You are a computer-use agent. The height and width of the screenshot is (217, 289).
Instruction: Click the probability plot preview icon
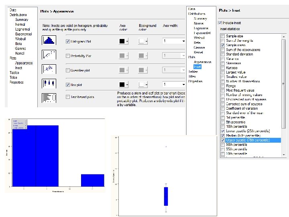pyautogui.click(x=49, y=55)
